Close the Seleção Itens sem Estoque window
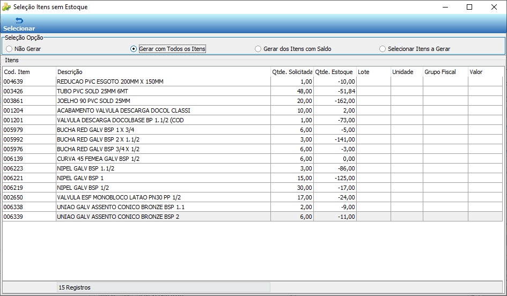Image resolution: width=507 pixels, height=296 pixels. coord(494,7)
